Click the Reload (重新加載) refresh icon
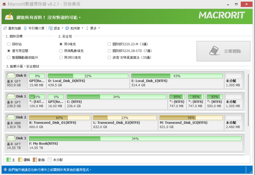This screenshot has height=175, width=255. point(5,28)
